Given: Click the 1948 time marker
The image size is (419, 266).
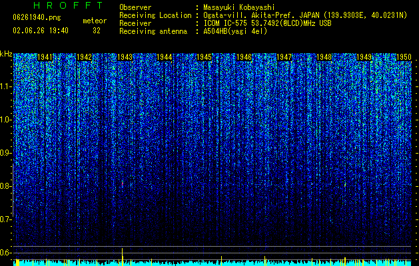Looking at the screenshot, I should pos(324,57).
